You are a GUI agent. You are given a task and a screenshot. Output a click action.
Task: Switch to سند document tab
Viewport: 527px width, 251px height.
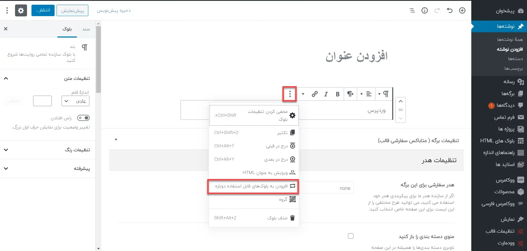coord(86,29)
